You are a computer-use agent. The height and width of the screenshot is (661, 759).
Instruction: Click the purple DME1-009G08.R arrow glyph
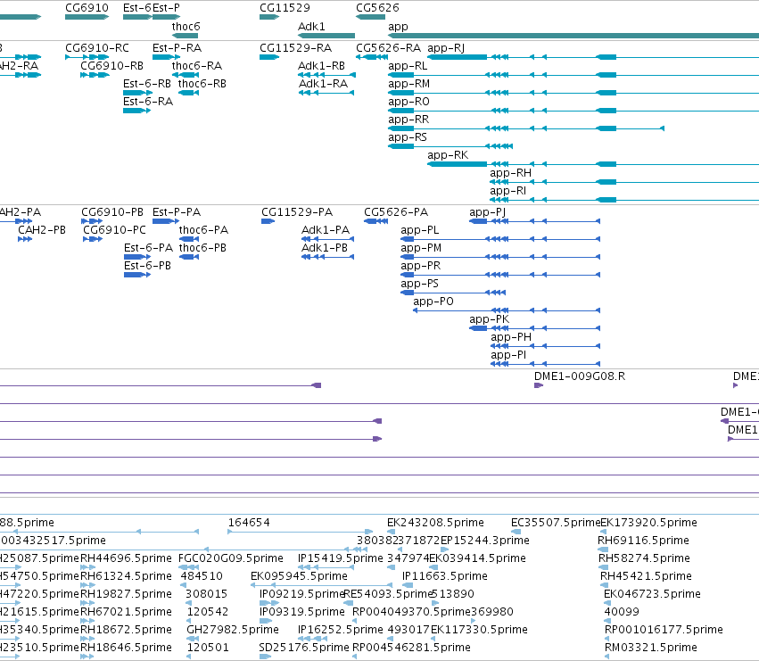(x=539, y=385)
